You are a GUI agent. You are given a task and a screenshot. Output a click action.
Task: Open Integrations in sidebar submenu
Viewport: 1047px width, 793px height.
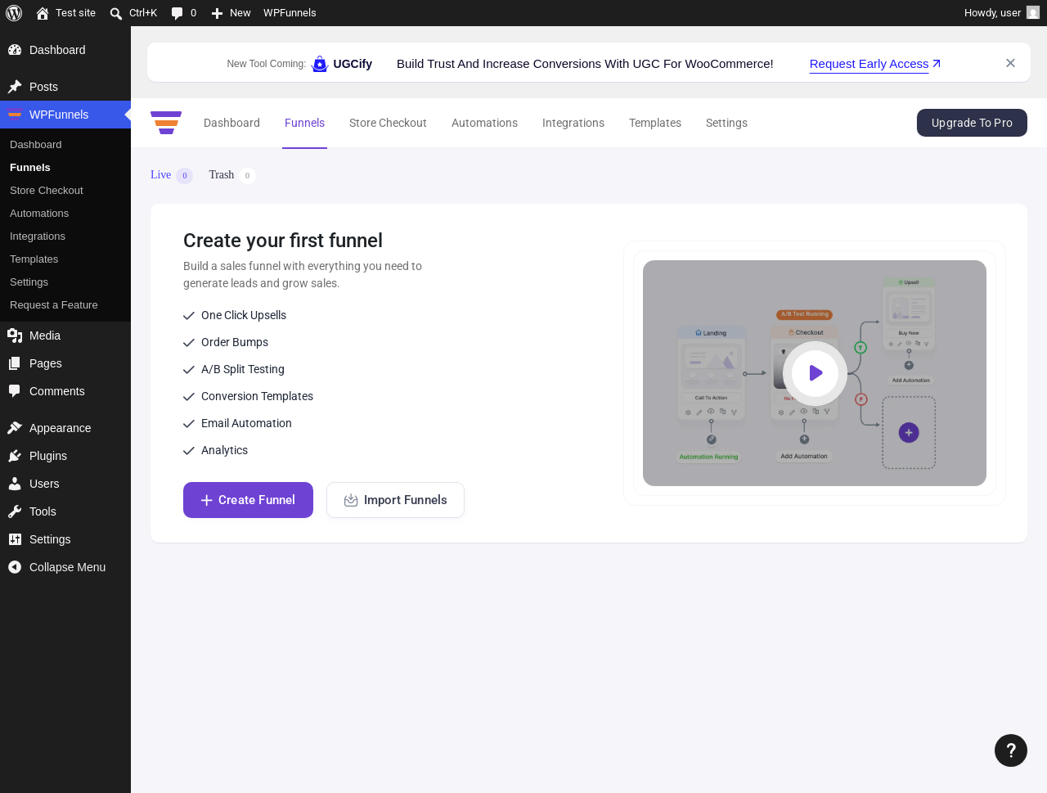coord(38,237)
